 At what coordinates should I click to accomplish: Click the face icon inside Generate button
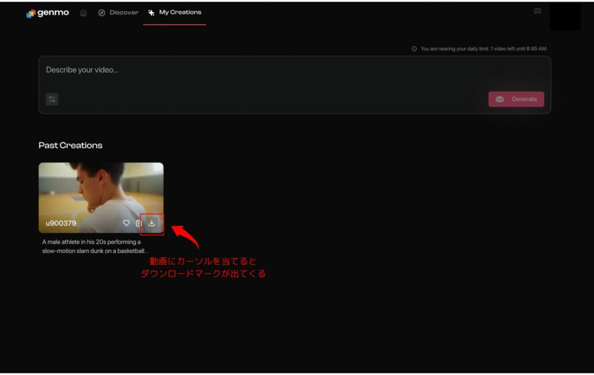coord(499,99)
